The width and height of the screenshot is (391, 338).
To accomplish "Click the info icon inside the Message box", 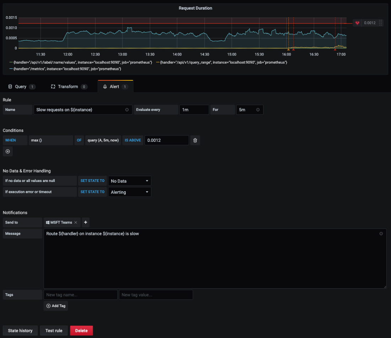I will tap(381, 233).
